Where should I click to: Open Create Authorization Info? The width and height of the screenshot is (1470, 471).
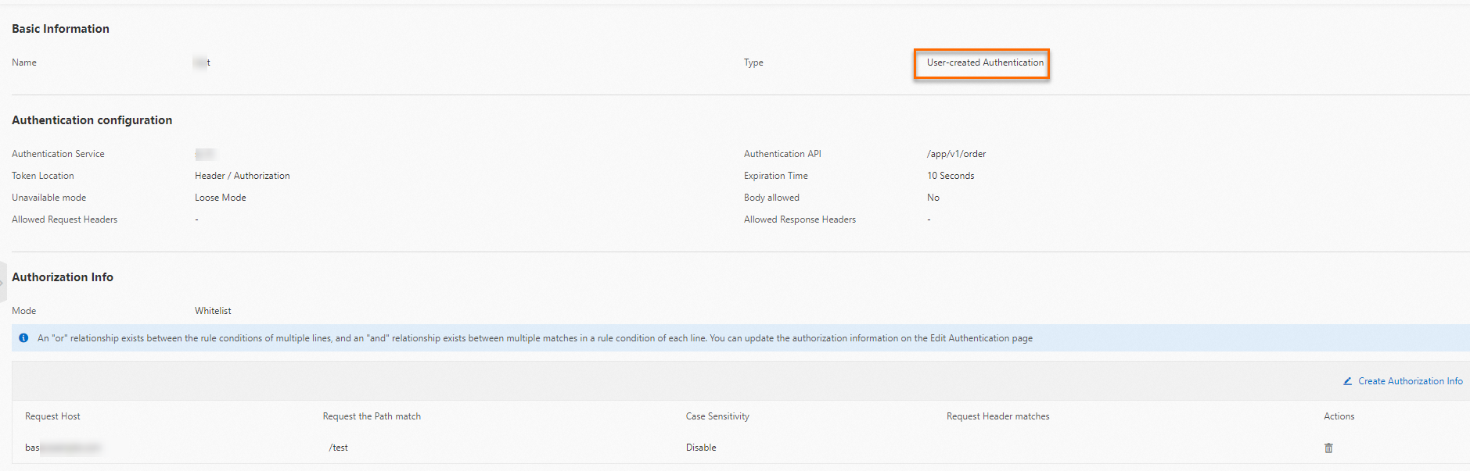point(1410,381)
